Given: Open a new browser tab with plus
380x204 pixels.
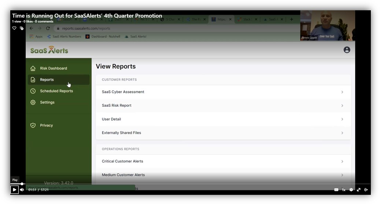Looking at the screenshot, I should (x=292, y=19).
